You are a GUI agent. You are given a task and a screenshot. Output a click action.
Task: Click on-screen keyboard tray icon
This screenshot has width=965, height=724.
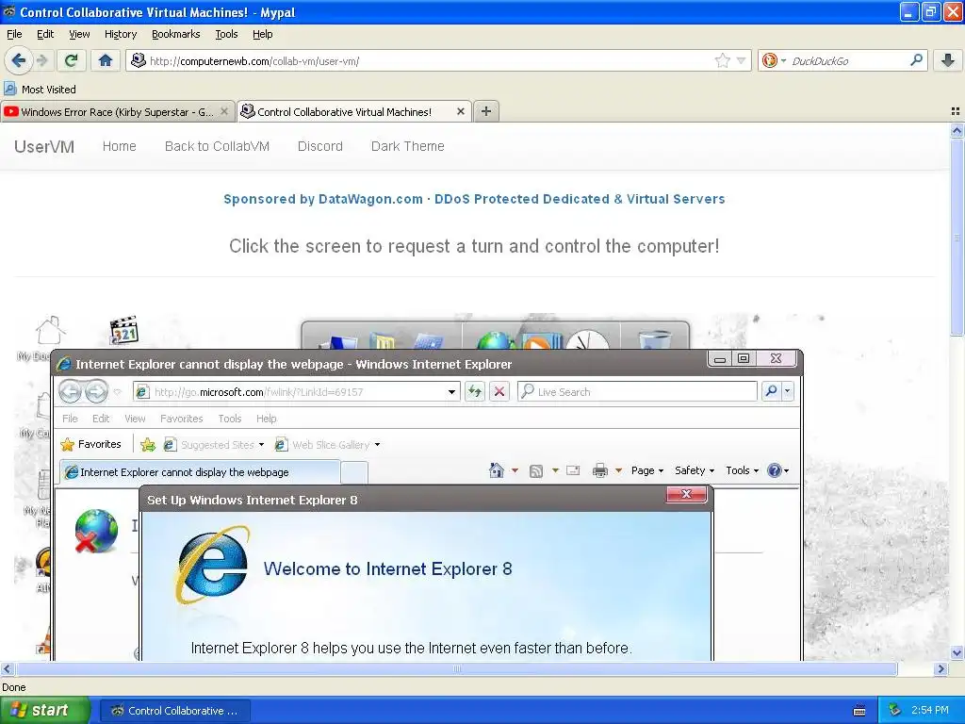click(x=859, y=711)
